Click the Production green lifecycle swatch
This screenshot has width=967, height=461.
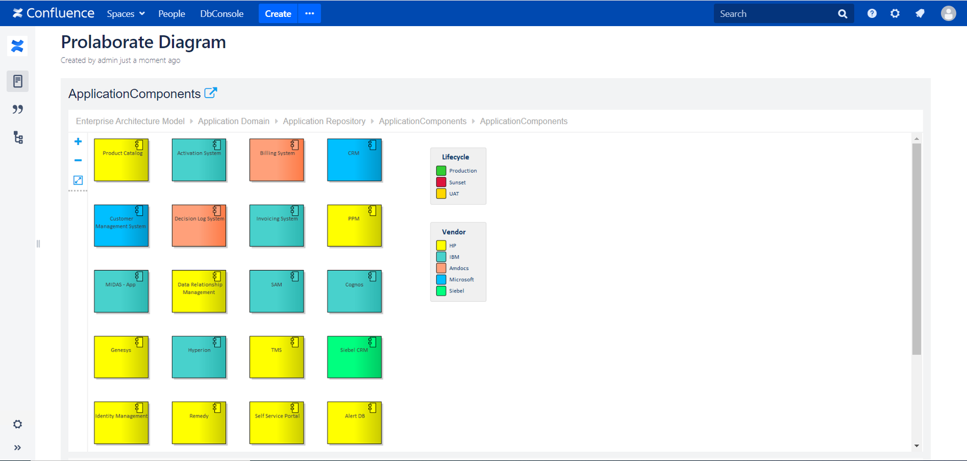[441, 171]
